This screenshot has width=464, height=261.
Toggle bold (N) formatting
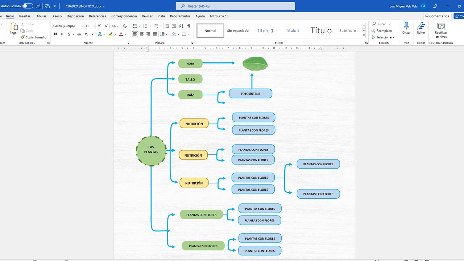click(x=55, y=34)
